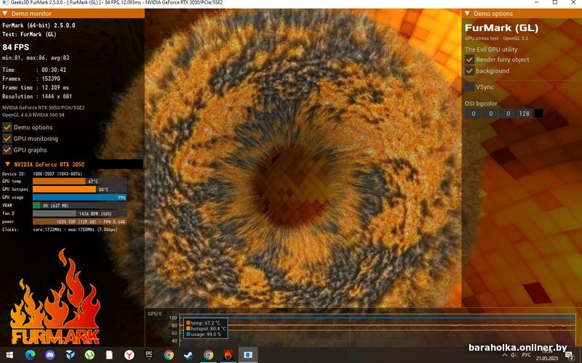582x363 pixels.
Task: Open the Windows Start menu
Action: click(10, 355)
